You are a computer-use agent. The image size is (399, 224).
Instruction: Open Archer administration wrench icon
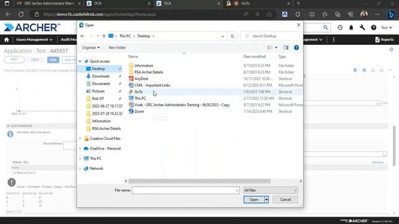point(362,27)
